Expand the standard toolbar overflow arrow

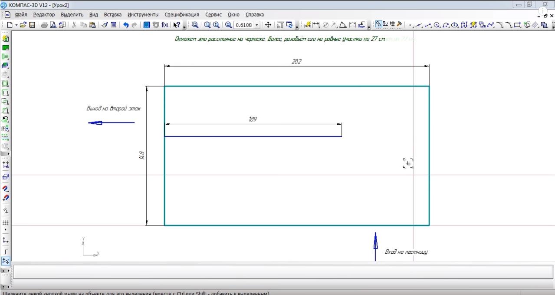[184, 26]
